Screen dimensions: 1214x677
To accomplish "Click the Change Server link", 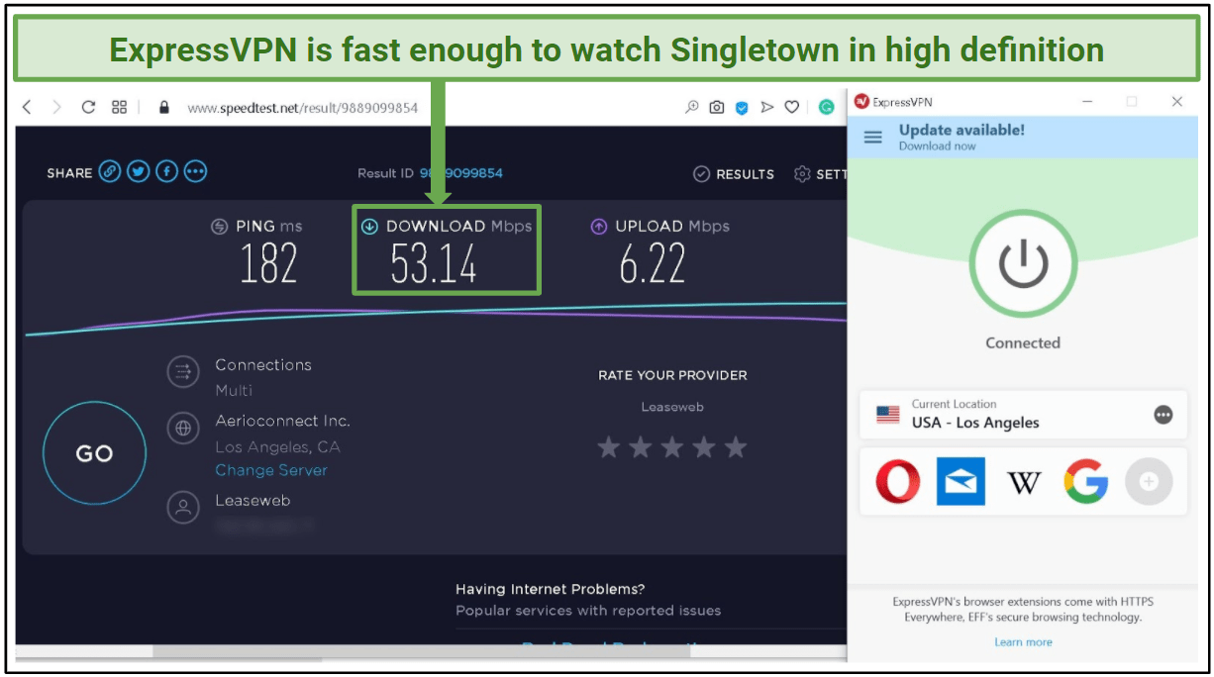I will (x=271, y=470).
